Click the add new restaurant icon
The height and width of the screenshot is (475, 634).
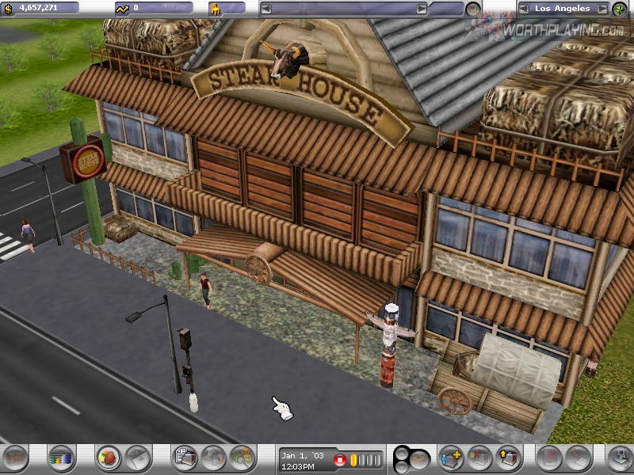[x=452, y=457]
